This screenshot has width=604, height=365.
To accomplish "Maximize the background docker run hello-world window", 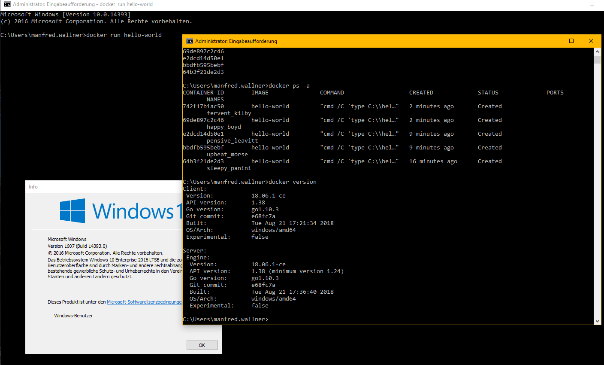I will [x=592, y=4].
